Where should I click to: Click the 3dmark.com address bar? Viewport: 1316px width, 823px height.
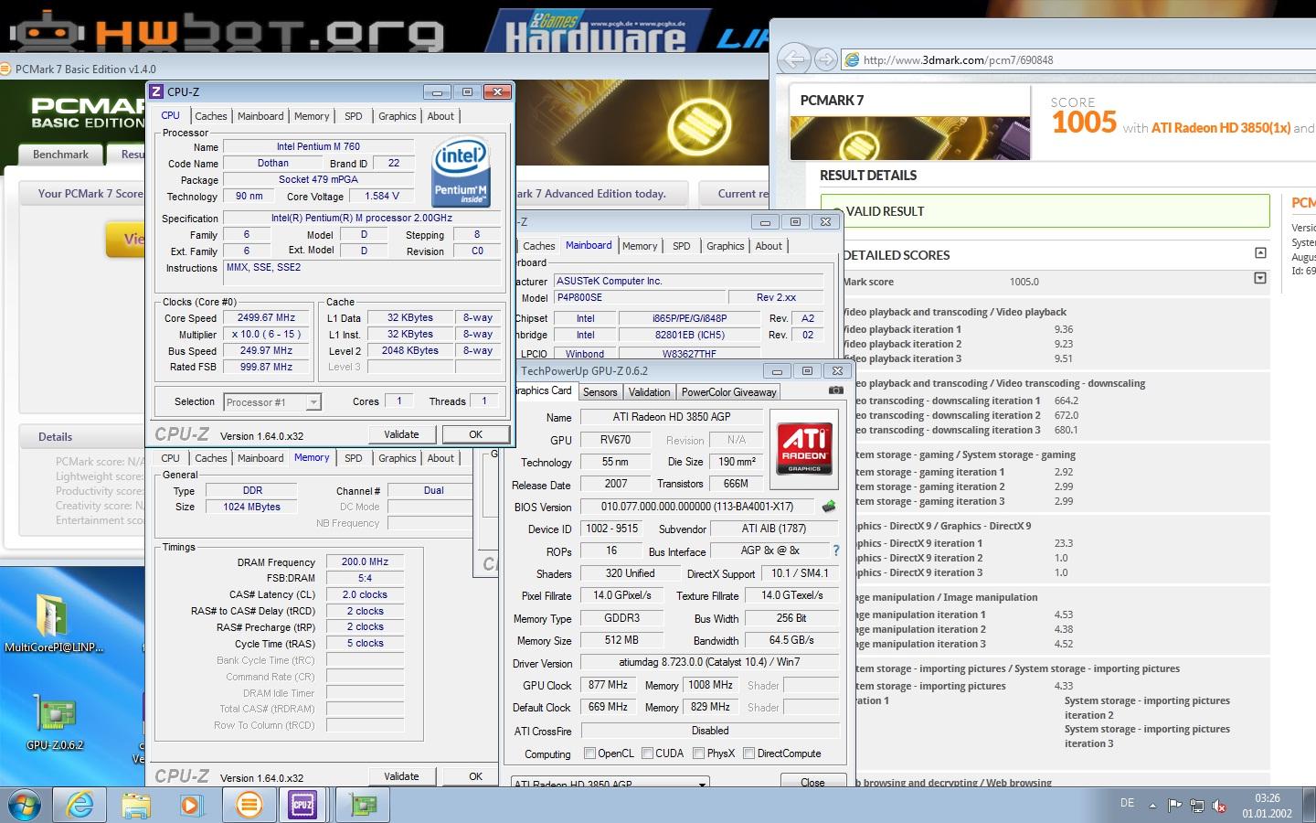pyautogui.click(x=1078, y=60)
